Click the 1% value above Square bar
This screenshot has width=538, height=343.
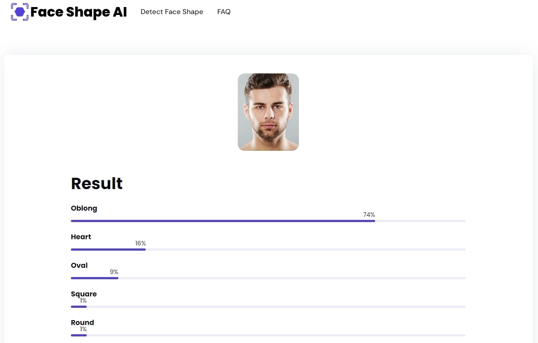click(83, 301)
